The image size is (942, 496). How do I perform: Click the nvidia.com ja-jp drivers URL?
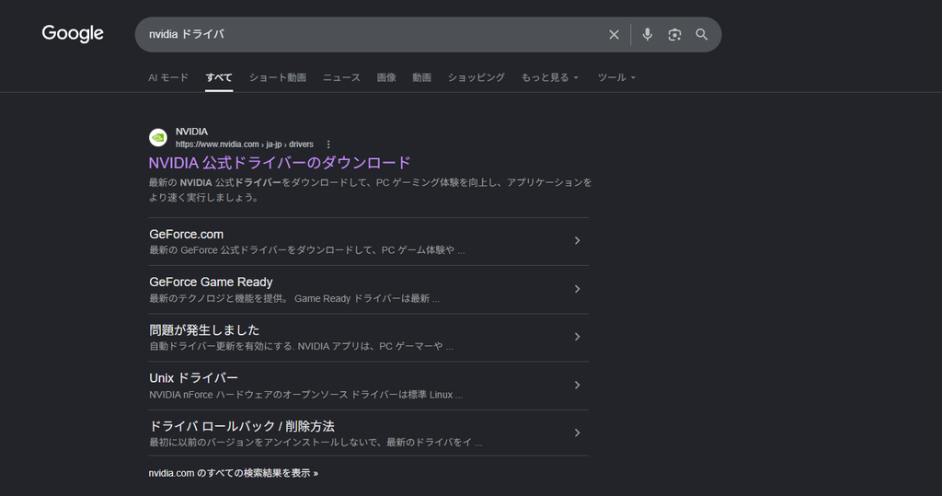(x=245, y=144)
